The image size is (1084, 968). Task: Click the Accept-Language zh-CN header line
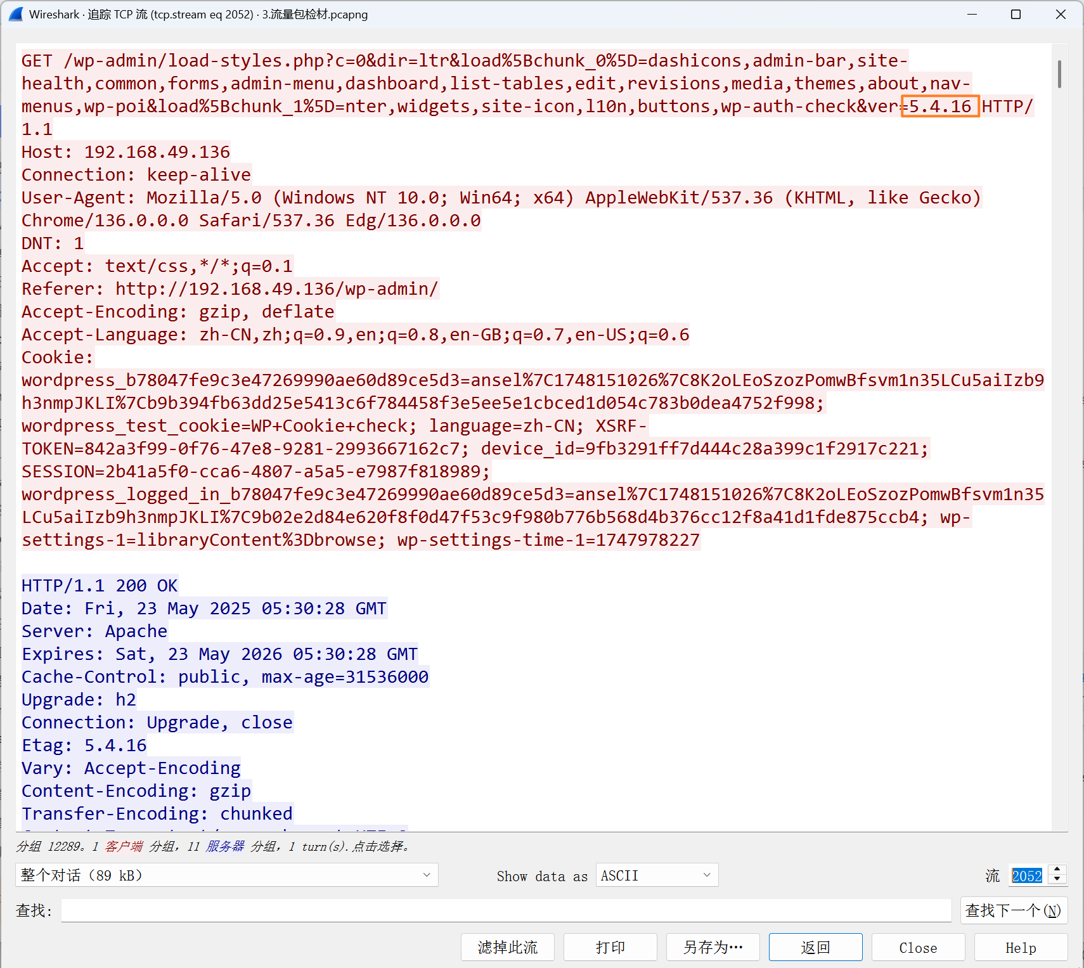point(356,335)
